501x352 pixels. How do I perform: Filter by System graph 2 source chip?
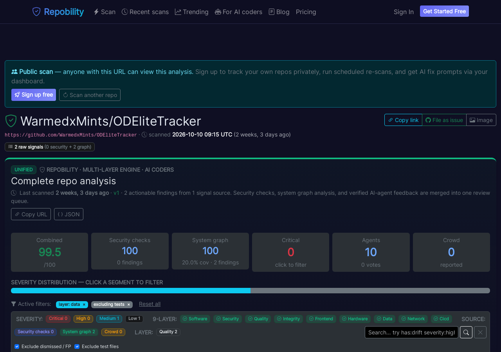tap(79, 332)
